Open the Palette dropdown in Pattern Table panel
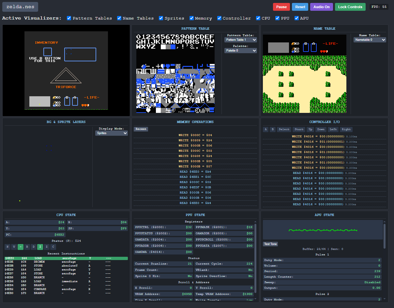Screen dimensions: 394x308 click(240, 51)
